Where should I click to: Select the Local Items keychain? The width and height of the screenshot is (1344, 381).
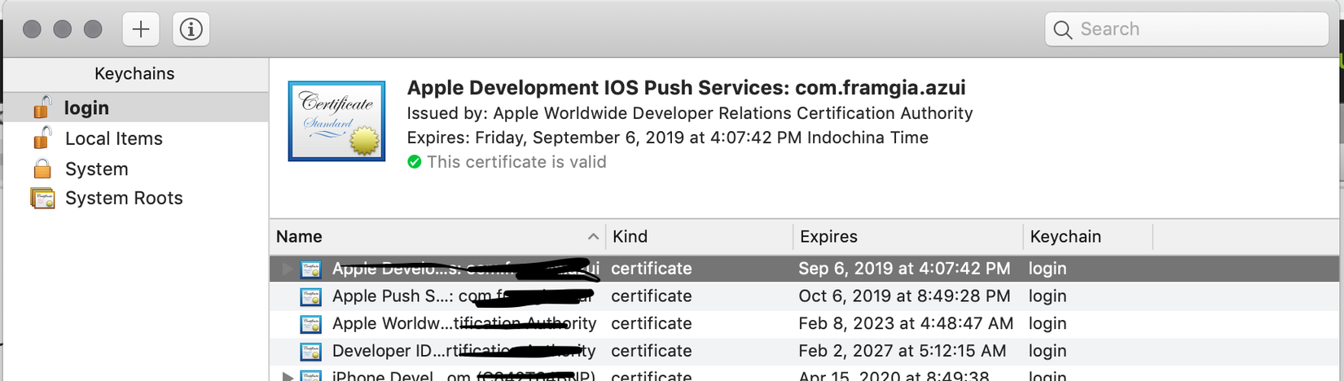pos(114,138)
